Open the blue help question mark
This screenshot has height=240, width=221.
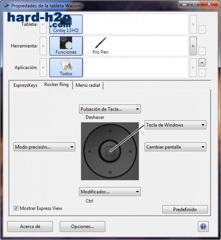[x=203, y=226]
